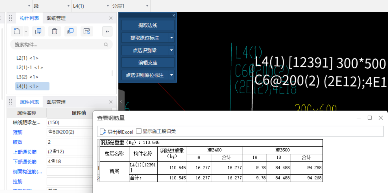Click the new component icon
Screen dimensions: 388x193
(17, 31)
